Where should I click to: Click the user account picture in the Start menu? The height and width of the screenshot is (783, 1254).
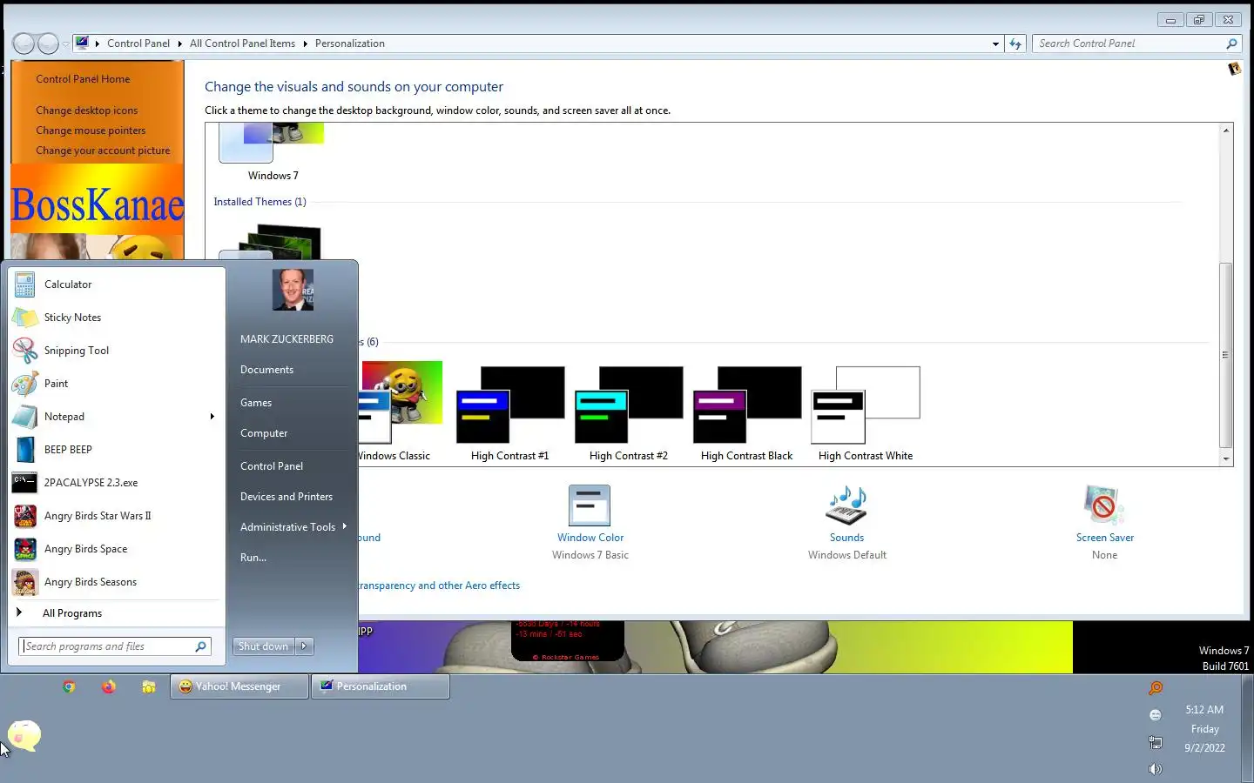[x=293, y=290]
